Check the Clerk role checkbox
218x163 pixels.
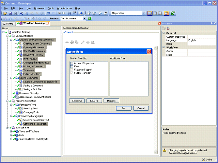point(72,67)
